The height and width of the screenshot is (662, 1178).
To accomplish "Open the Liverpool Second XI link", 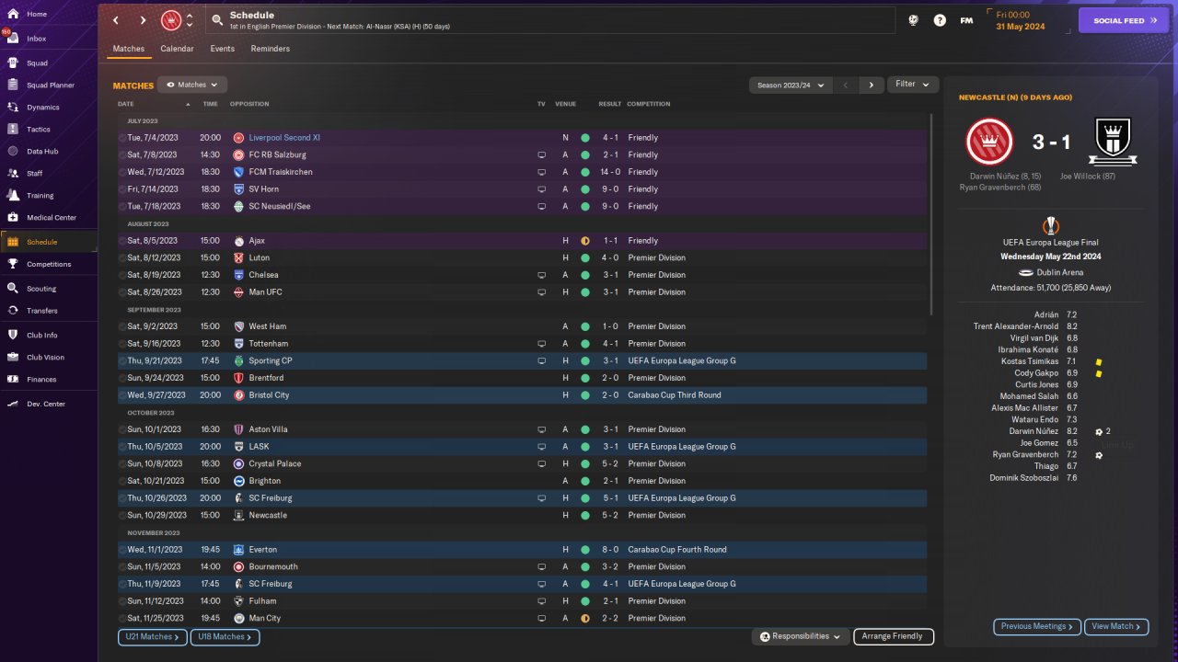I will click(x=284, y=138).
